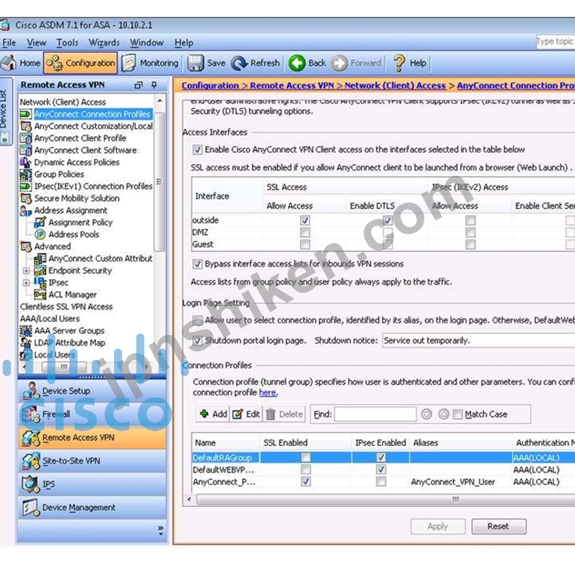Select AnyConnect Connection Profiles tree item
575x567 pixels.
92,114
